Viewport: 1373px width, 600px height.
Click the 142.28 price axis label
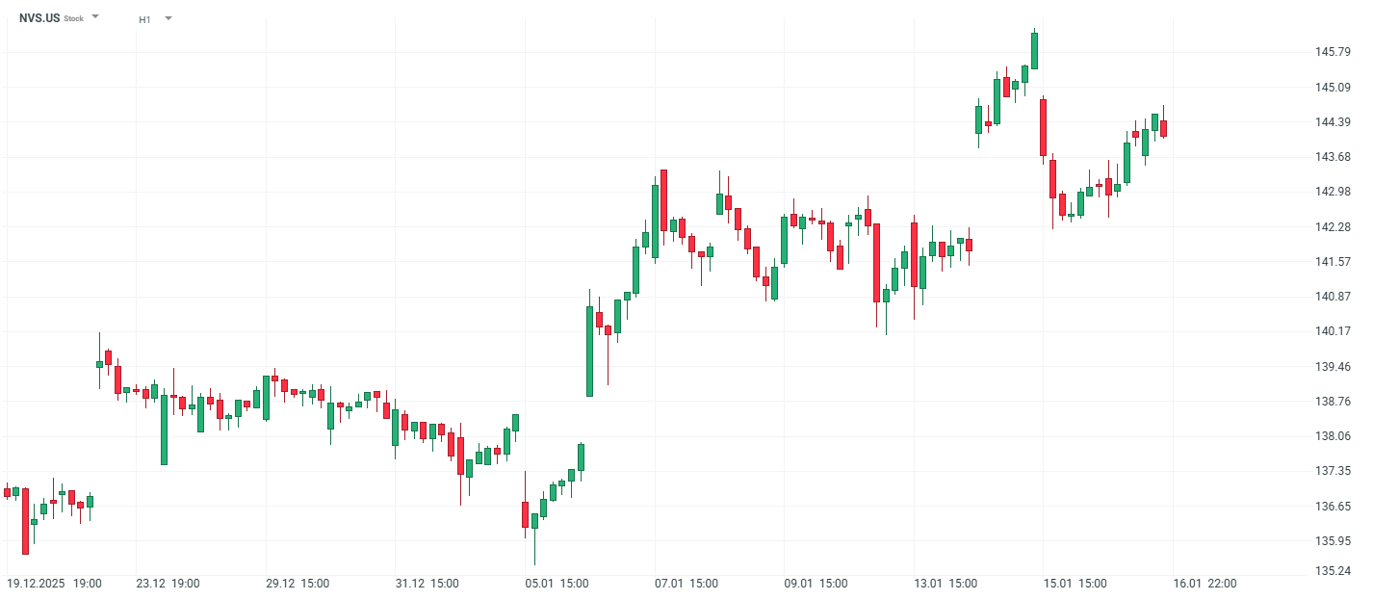pos(1332,227)
